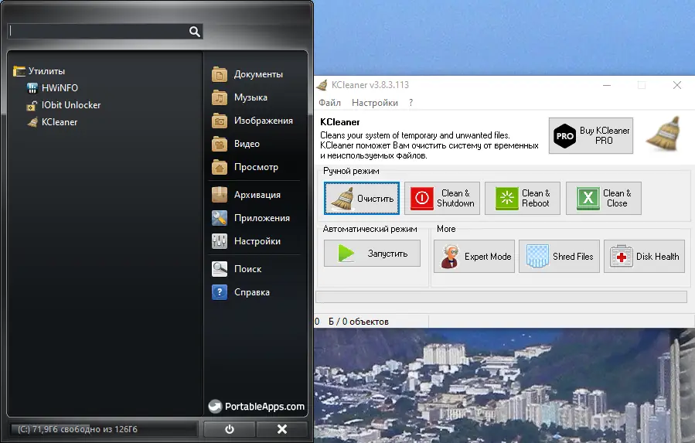Click the '0 Б / 0 объектов' status text
The image size is (695, 443).
(352, 322)
